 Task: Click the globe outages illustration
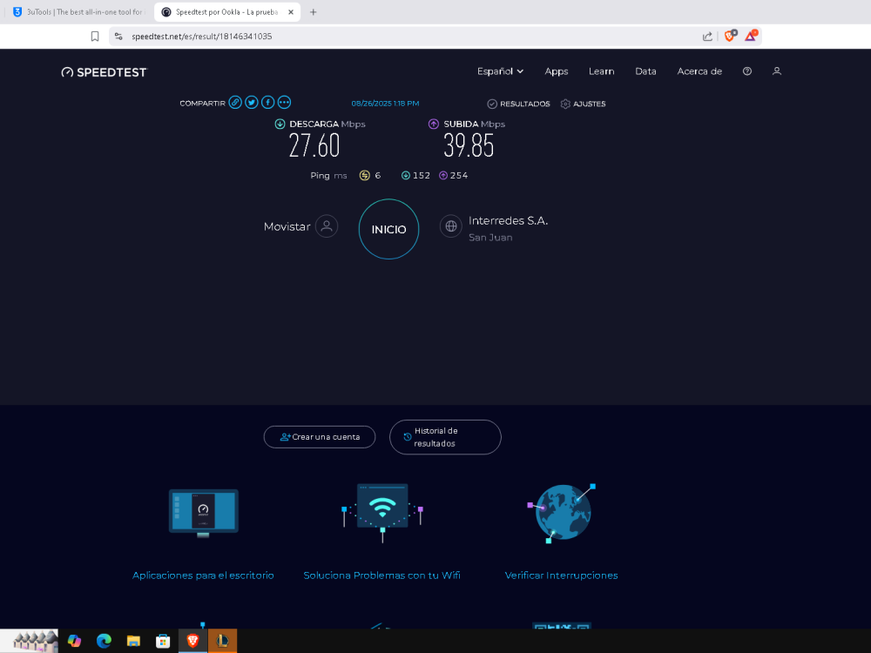tap(562, 513)
